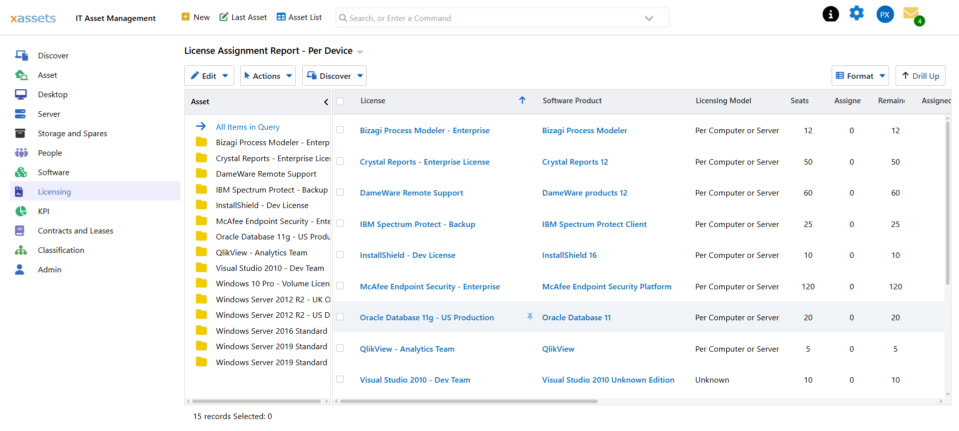Click the Discover sidebar icon
Viewport: 959px width, 431px height.
(x=21, y=55)
